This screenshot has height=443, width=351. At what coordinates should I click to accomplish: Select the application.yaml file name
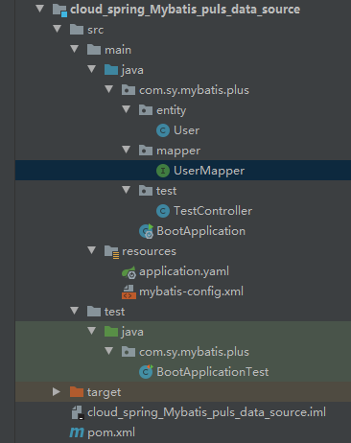[184, 271]
